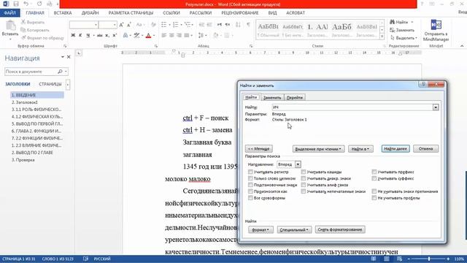
Task: Enable 'Подстановочные знаки' checkbox
Action: [250, 185]
